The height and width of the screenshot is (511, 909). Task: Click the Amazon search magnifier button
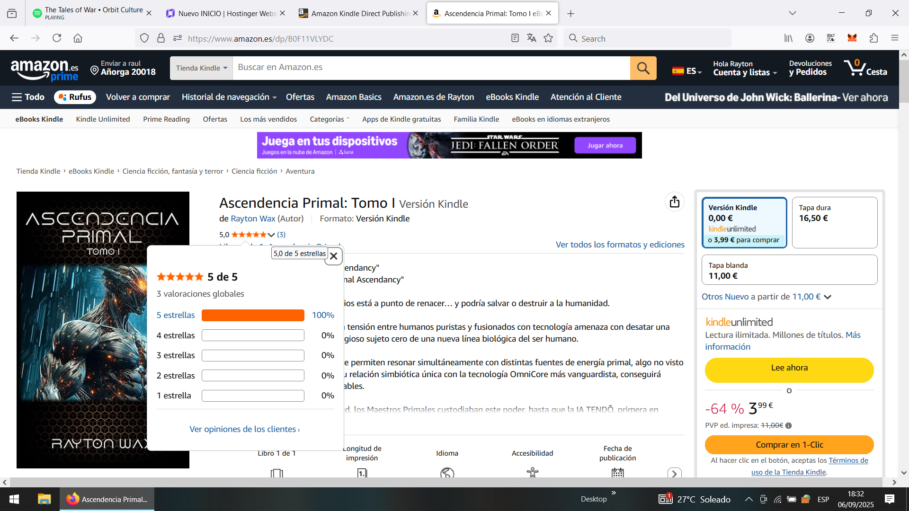click(x=643, y=68)
